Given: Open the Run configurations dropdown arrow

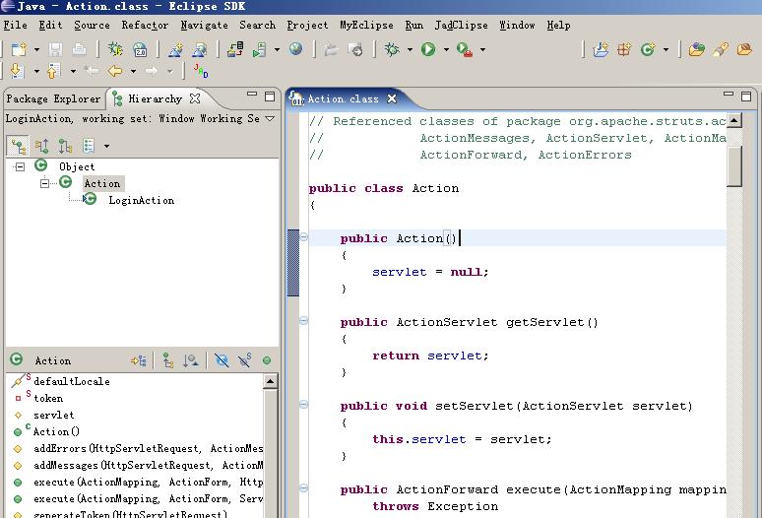Looking at the screenshot, I should tap(446, 49).
